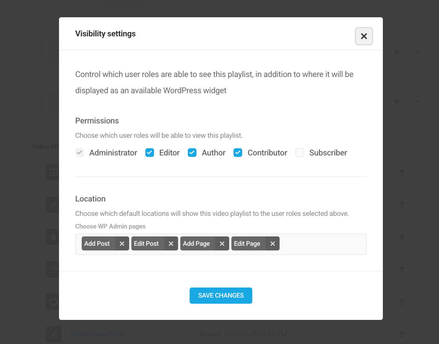
Task: Close the Visibility settings dialog
Action: pos(364,36)
